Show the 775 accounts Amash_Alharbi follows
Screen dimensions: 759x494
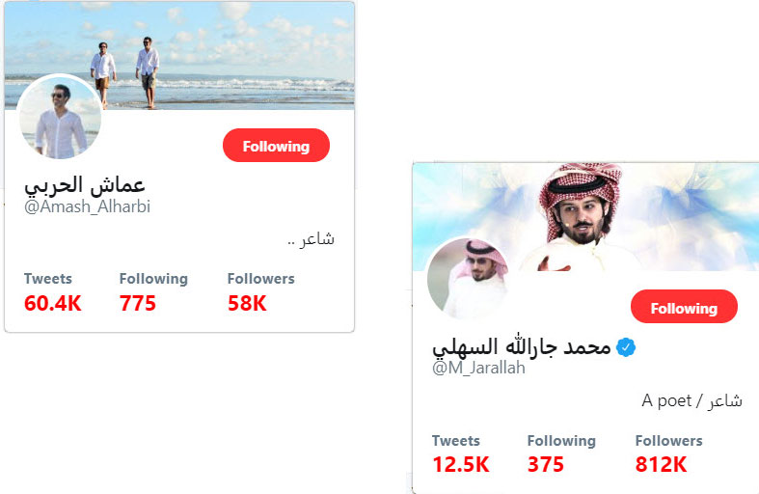point(138,303)
